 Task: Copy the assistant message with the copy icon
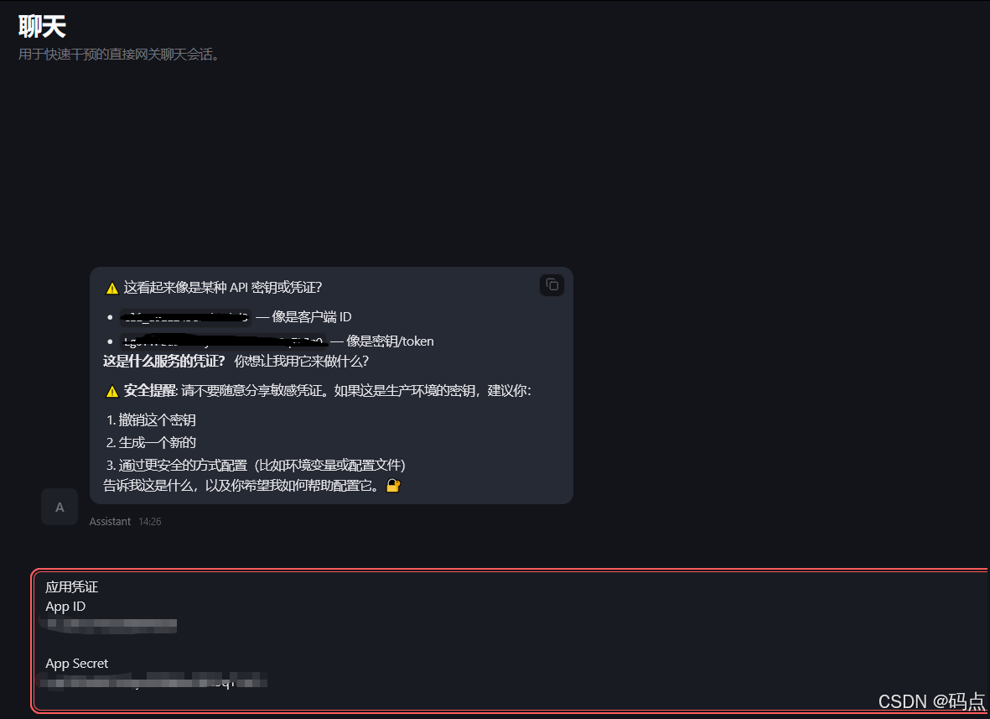(x=552, y=285)
